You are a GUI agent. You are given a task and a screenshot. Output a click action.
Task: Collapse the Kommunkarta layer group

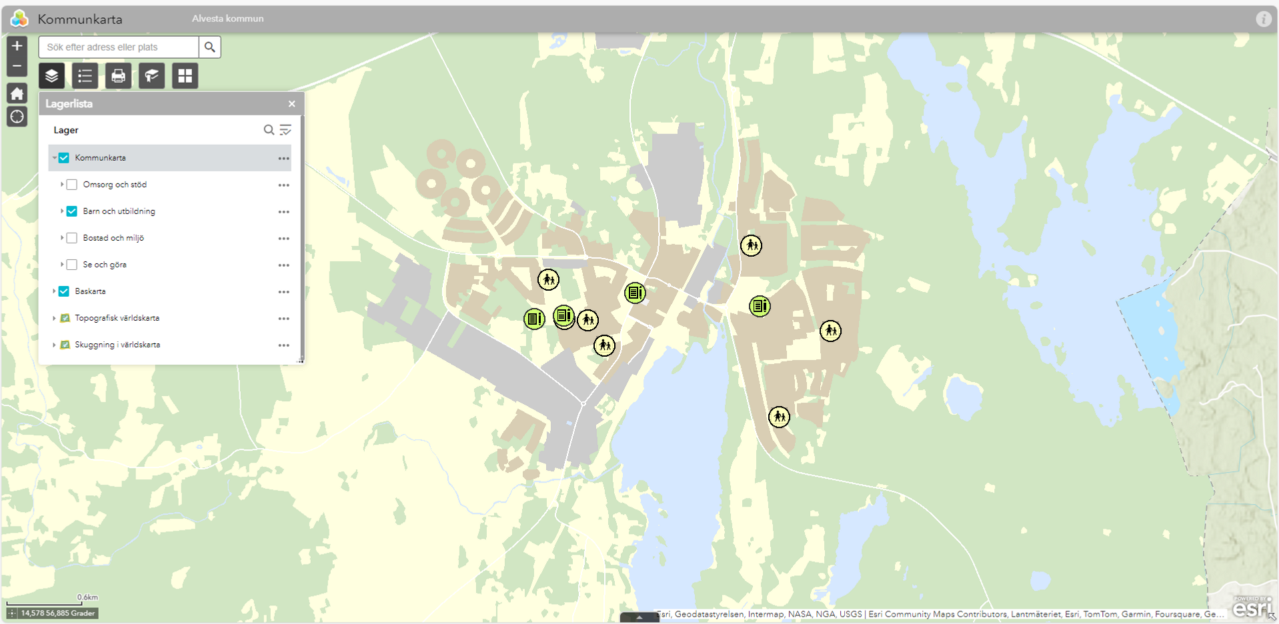54,157
